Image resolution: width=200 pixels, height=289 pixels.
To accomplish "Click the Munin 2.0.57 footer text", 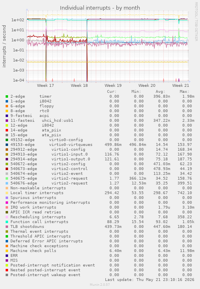I will pos(100,285).
